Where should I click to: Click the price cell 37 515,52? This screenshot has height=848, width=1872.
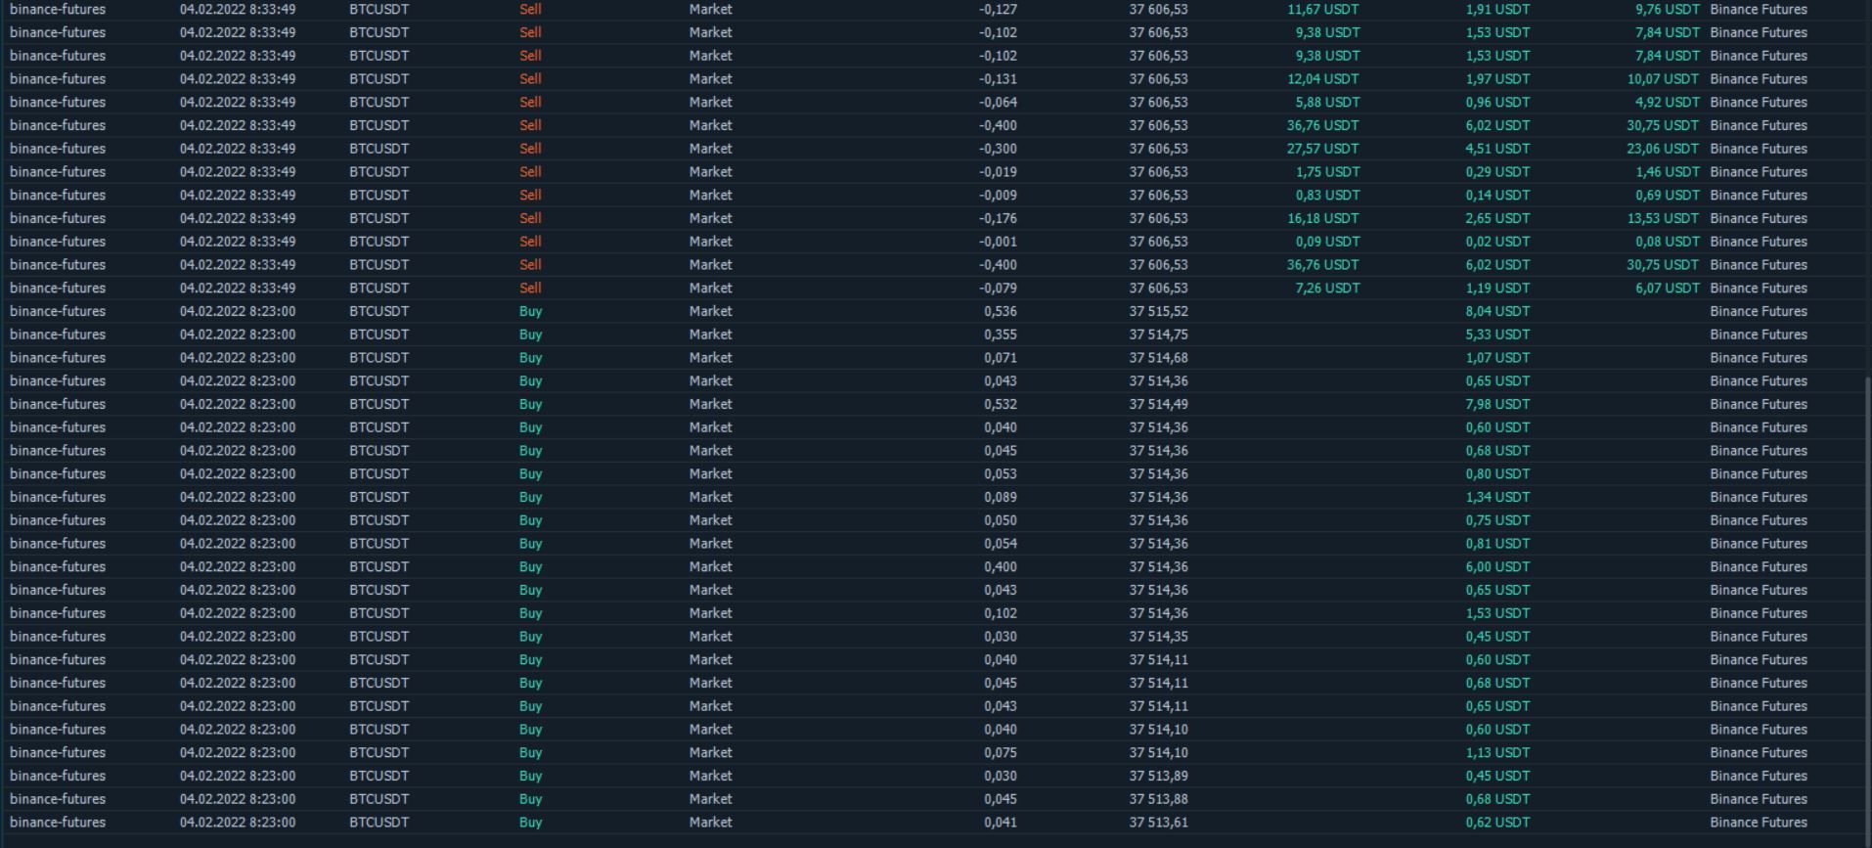(1158, 312)
